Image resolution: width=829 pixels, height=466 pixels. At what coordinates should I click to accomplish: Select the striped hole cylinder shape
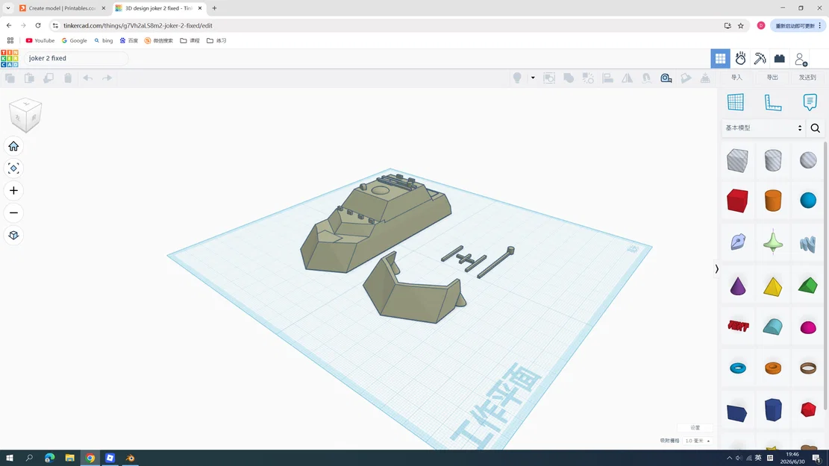(773, 160)
